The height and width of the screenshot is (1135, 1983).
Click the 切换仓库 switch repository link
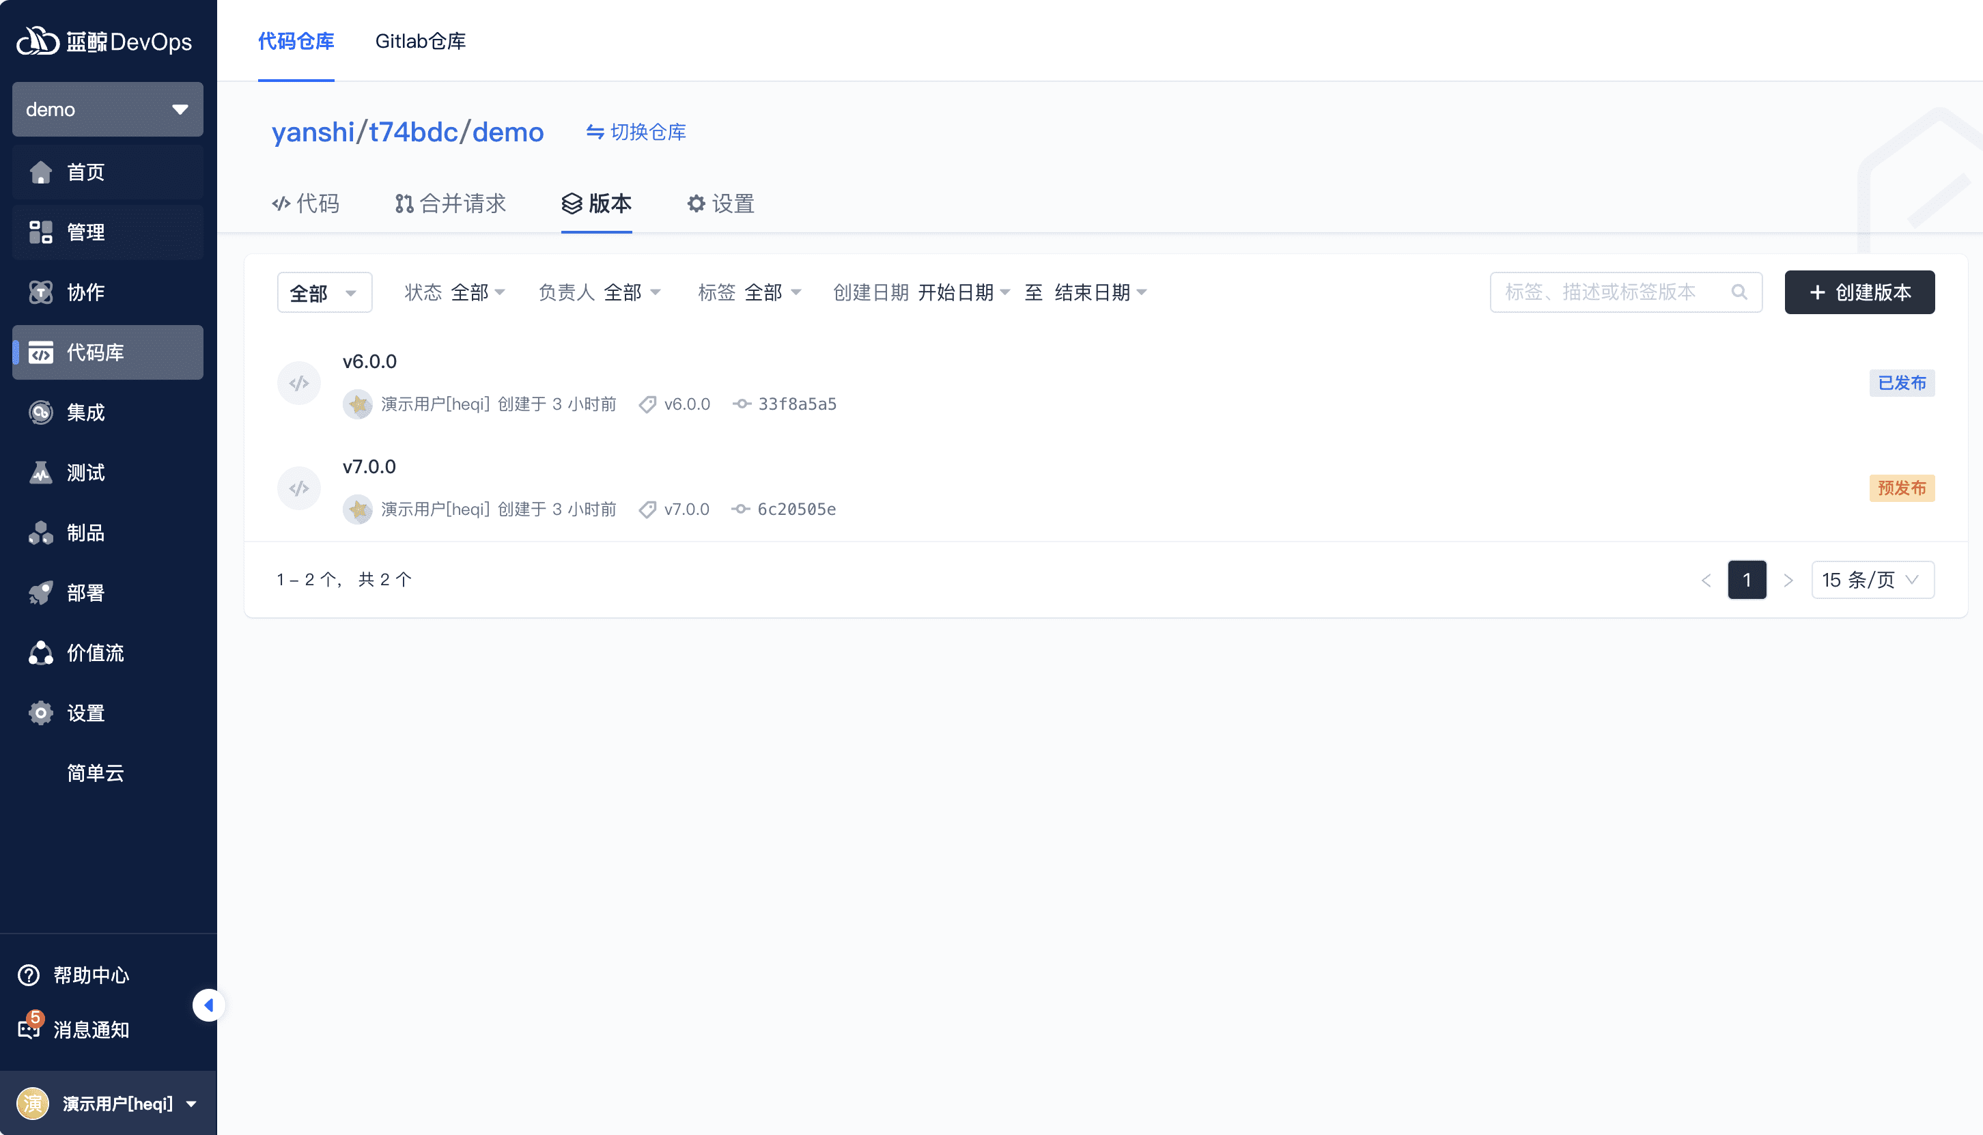636,132
